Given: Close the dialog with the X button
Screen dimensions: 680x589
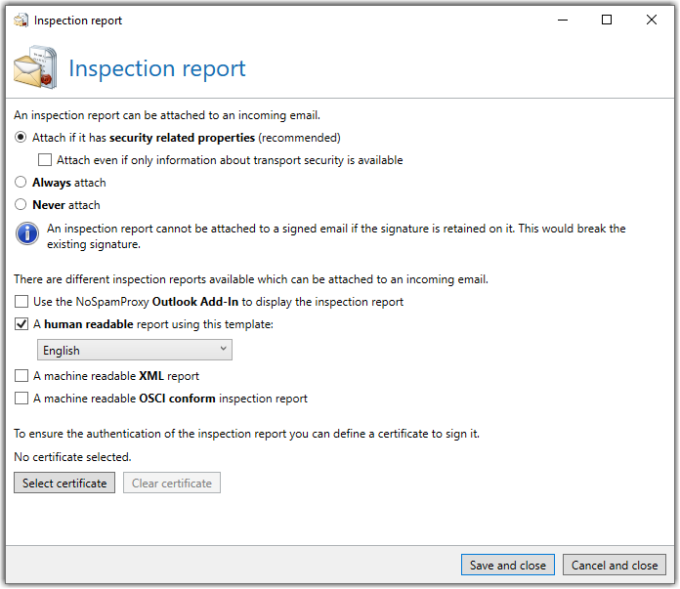Looking at the screenshot, I should coord(652,20).
